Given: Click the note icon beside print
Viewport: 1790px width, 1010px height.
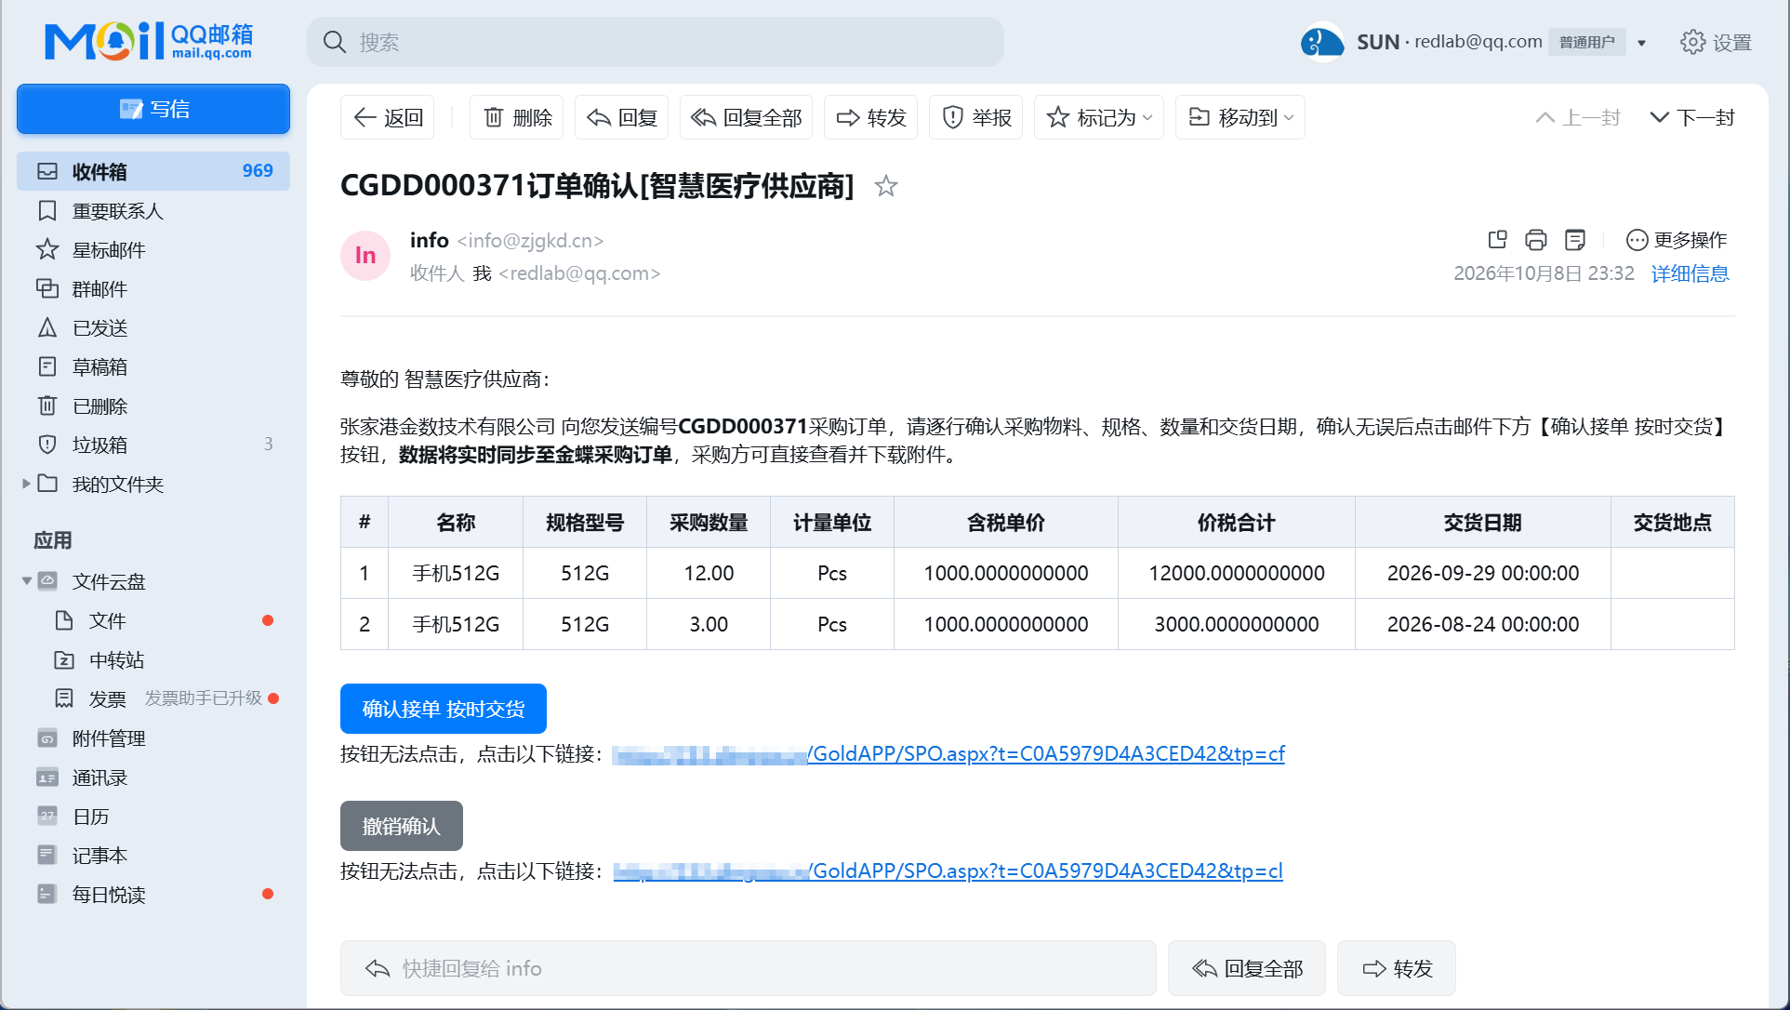Looking at the screenshot, I should (1575, 240).
